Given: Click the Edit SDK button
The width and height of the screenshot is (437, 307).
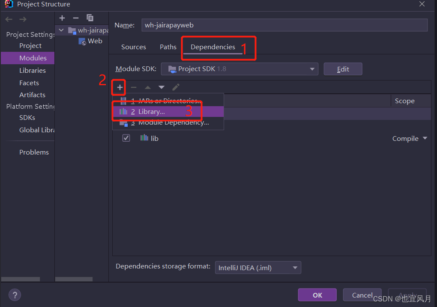Looking at the screenshot, I should (x=343, y=69).
